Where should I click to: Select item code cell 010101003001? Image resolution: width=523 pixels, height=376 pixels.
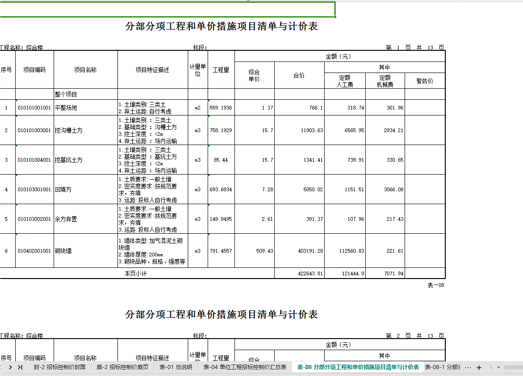pyautogui.click(x=34, y=130)
